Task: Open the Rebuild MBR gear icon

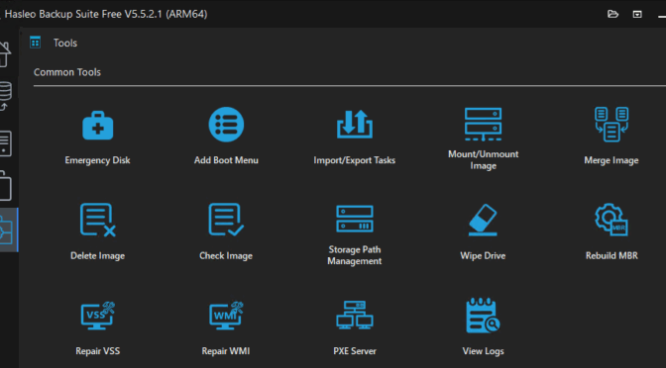Action: coord(611,220)
